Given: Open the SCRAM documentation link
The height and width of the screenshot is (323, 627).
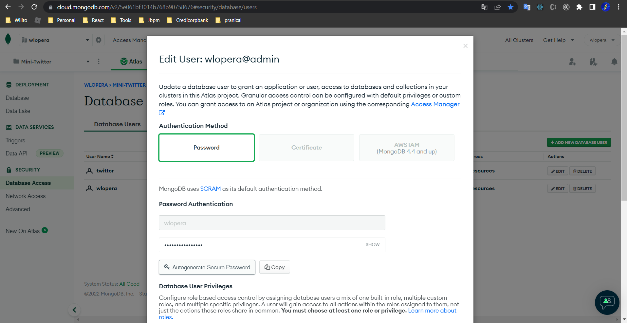Looking at the screenshot, I should (x=210, y=188).
